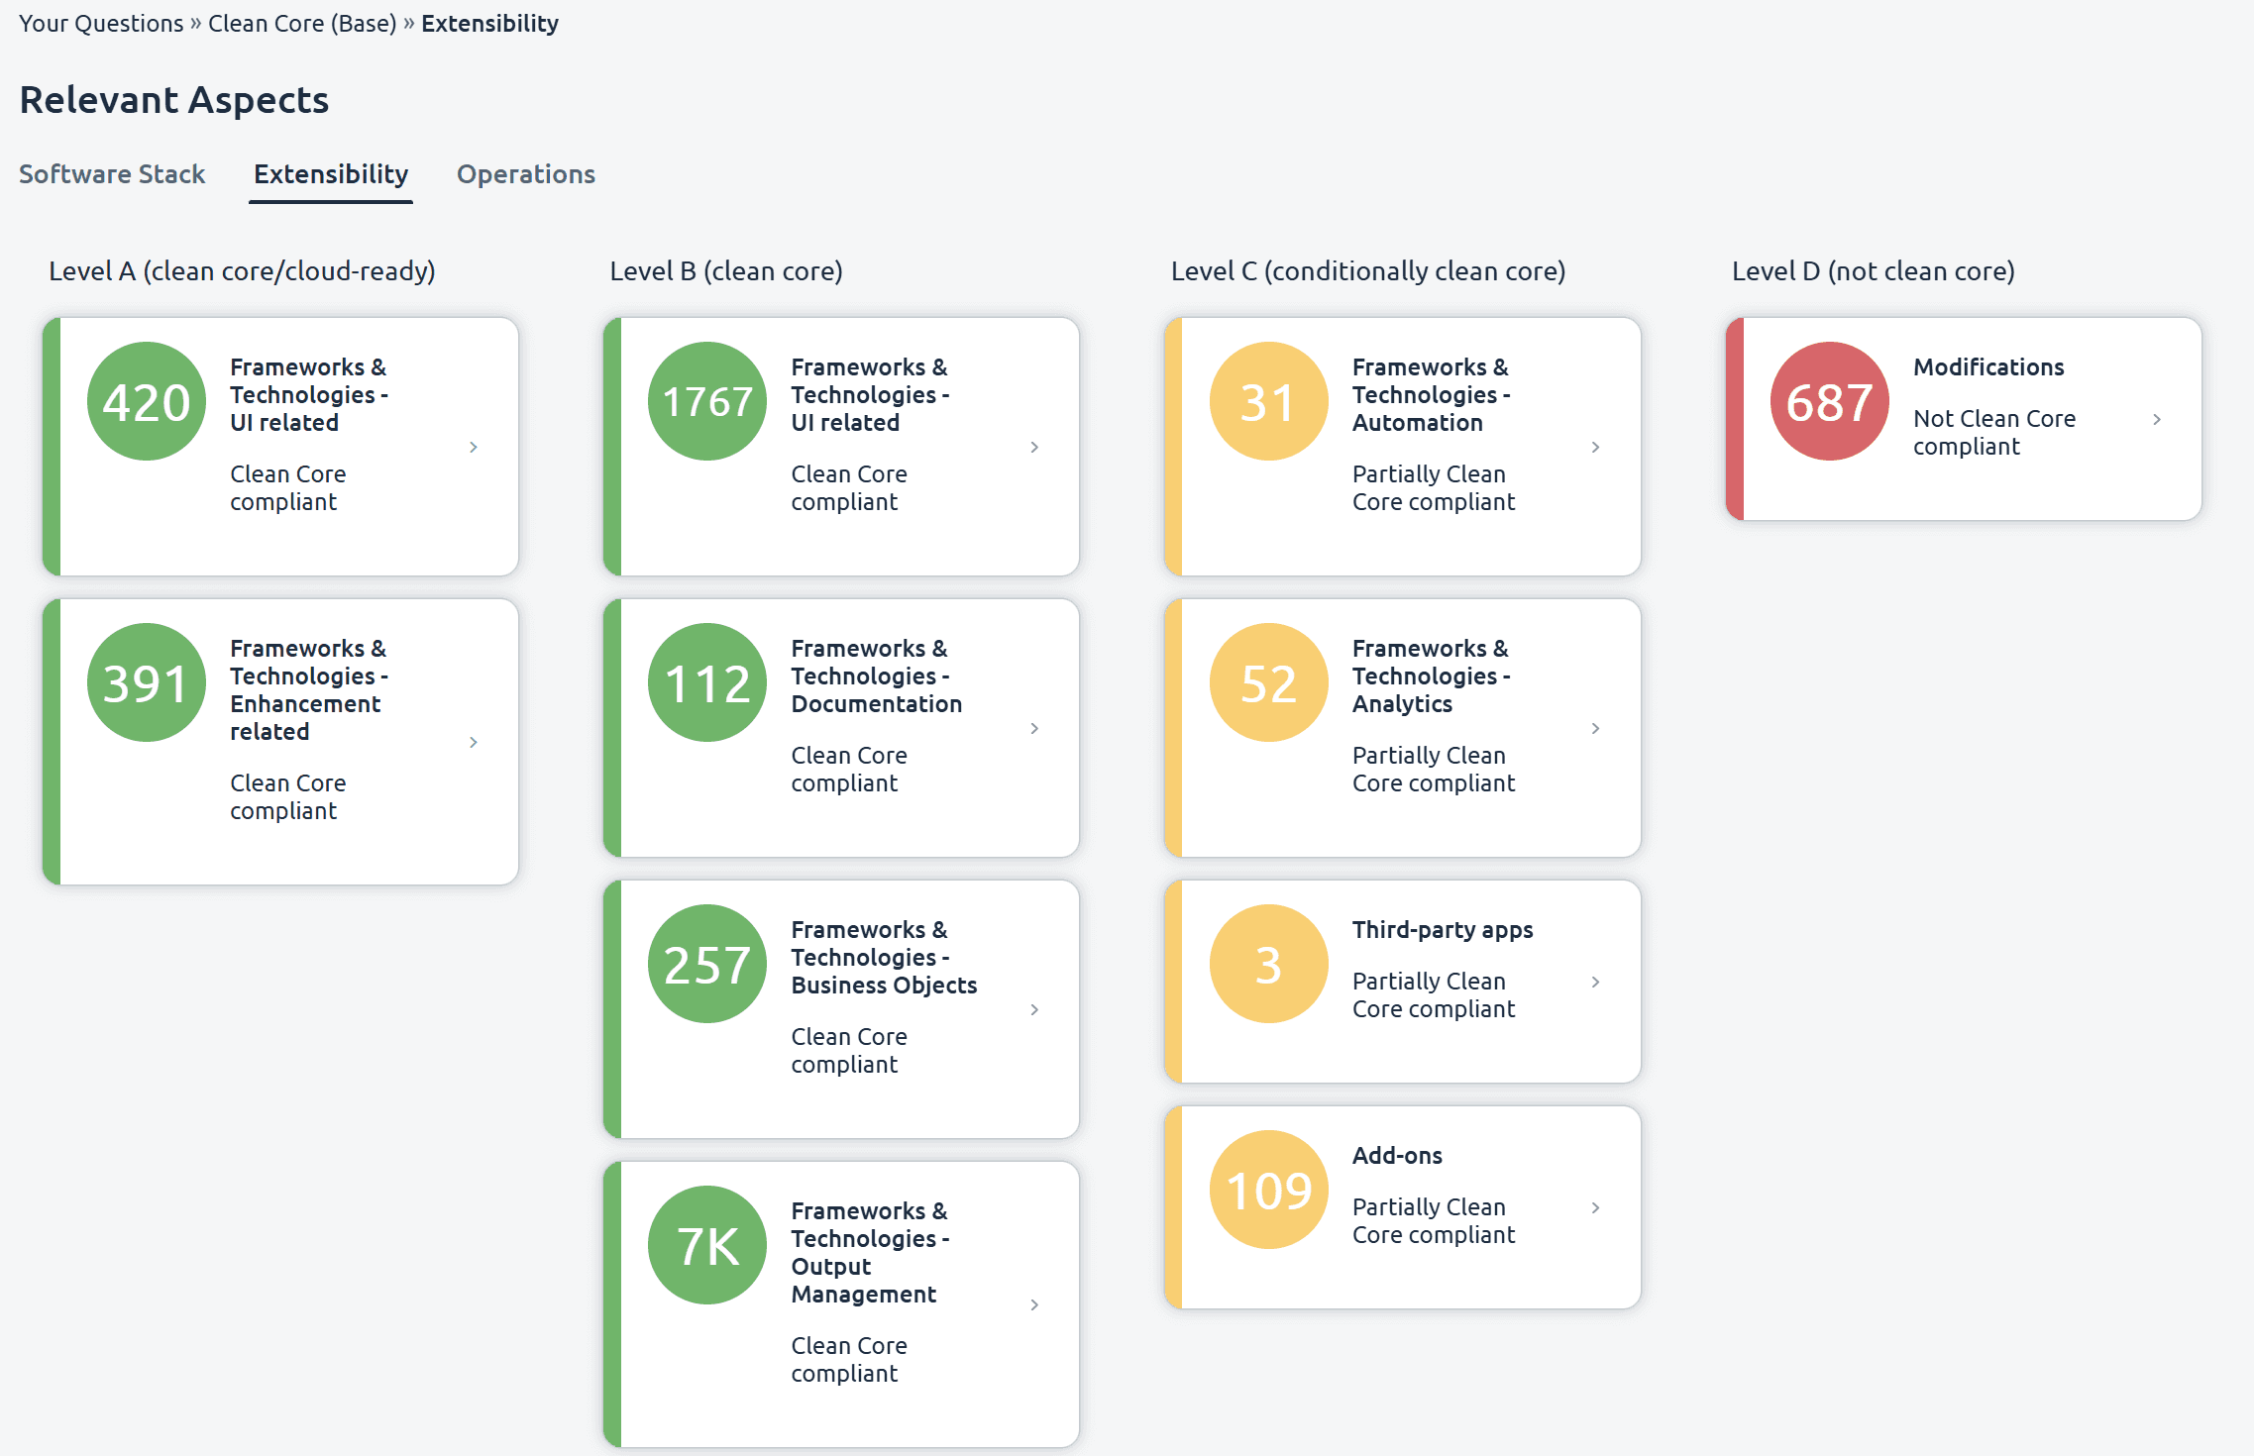Open the Add-ons card title

click(1397, 1156)
